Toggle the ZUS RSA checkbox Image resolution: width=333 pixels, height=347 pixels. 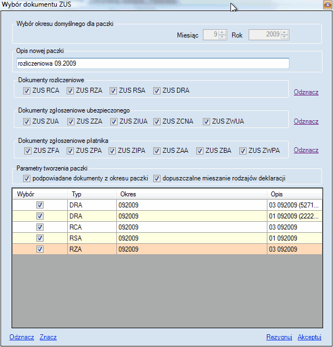click(113, 90)
